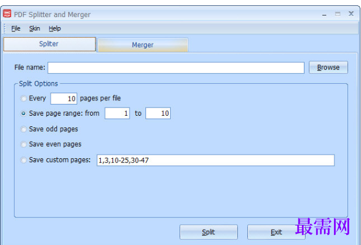
Task: Click the Browse button
Action: (x=328, y=67)
